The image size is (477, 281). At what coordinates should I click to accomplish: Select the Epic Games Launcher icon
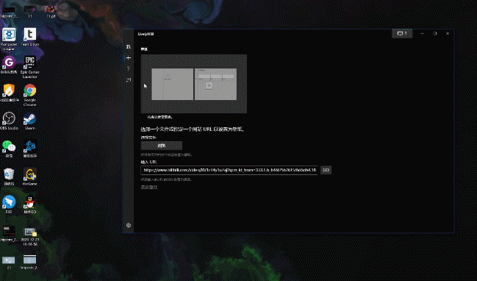click(x=30, y=67)
